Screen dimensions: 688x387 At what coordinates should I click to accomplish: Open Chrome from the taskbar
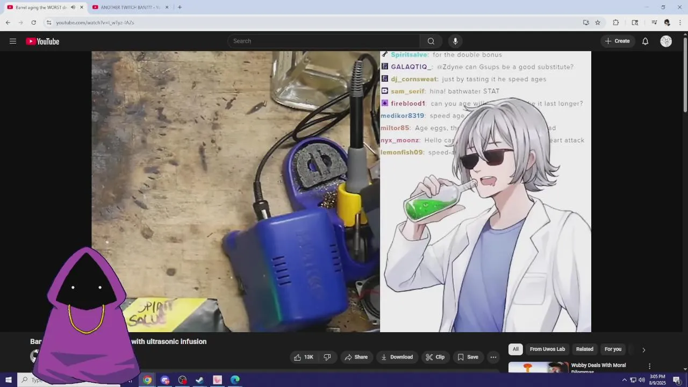pyautogui.click(x=147, y=380)
